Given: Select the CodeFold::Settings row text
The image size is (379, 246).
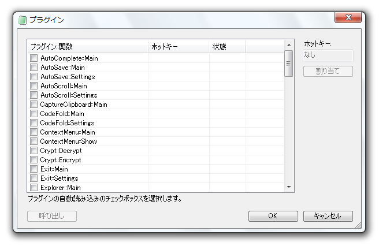Looking at the screenshot, I should [67, 123].
